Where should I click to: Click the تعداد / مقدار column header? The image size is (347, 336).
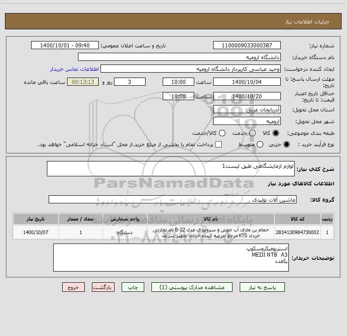click(x=81, y=219)
